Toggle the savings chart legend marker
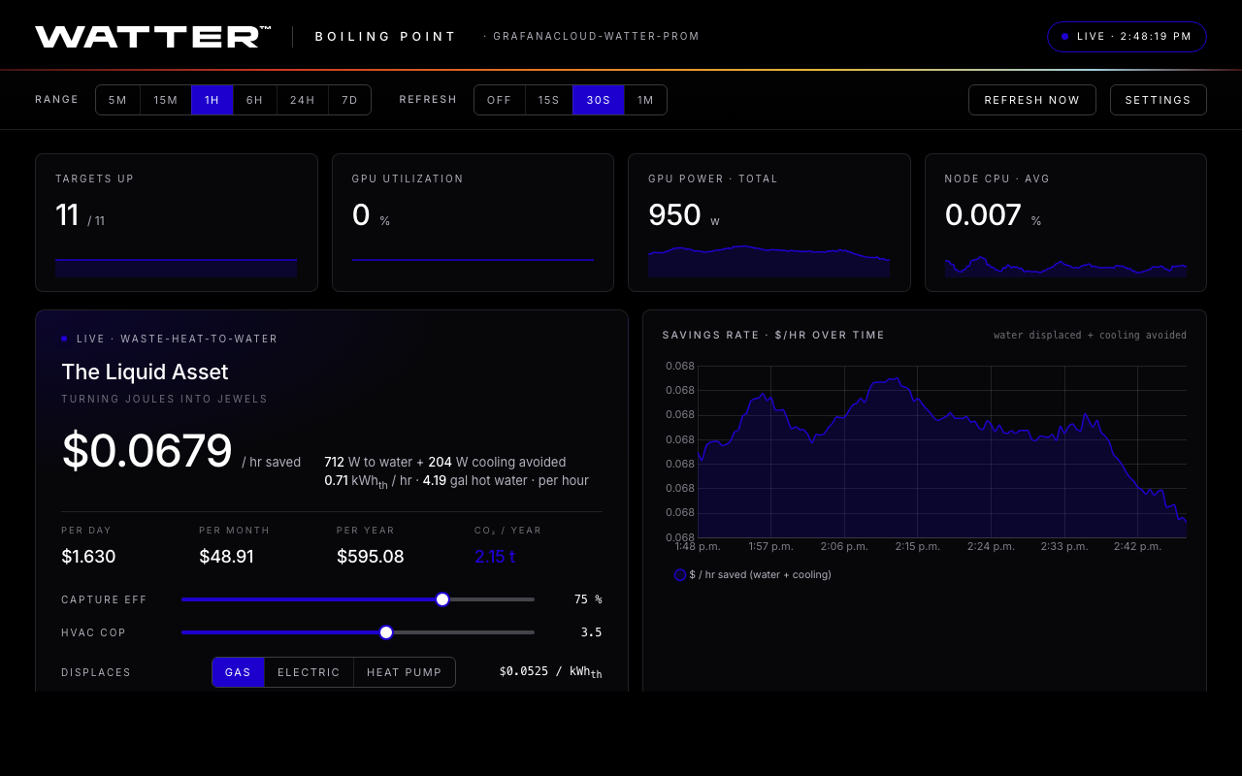The height and width of the screenshot is (776, 1242). pyautogui.click(x=680, y=575)
